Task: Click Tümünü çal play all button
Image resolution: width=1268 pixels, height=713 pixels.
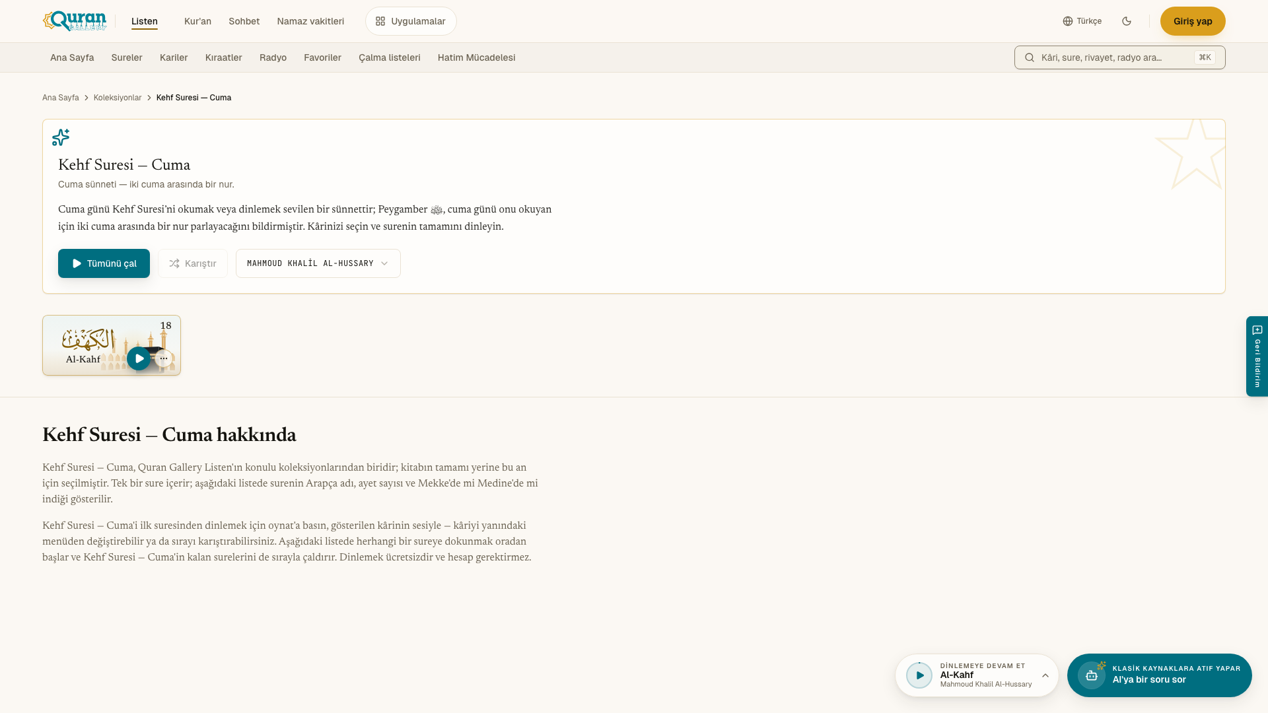Action: tap(104, 263)
